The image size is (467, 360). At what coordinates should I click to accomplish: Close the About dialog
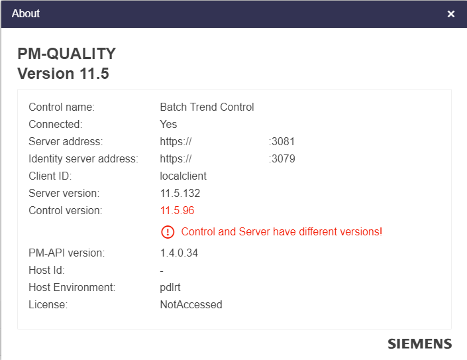451,14
